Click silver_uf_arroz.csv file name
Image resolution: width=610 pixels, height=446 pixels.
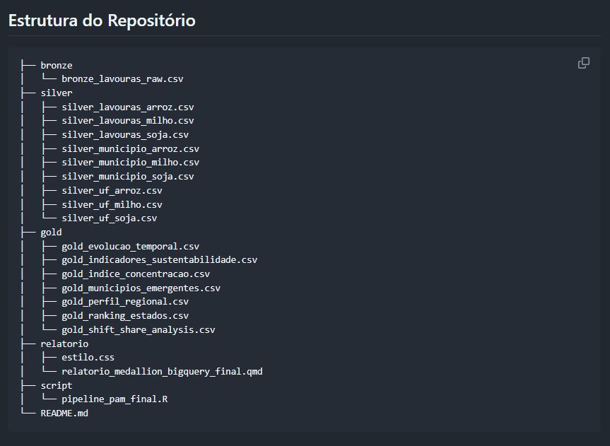tap(112, 190)
